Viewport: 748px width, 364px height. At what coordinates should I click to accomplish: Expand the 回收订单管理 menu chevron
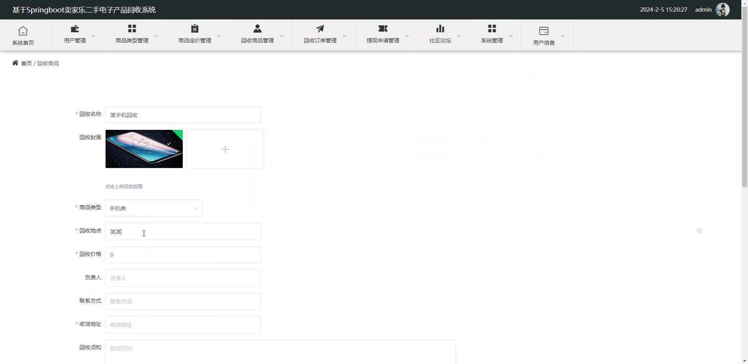(x=344, y=36)
